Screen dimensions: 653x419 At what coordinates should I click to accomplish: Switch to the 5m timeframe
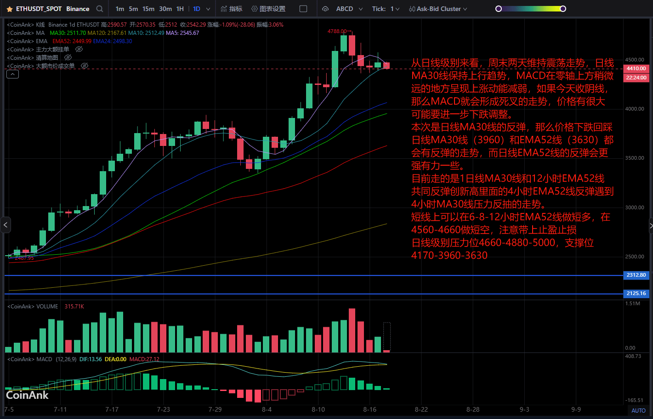tap(133, 9)
